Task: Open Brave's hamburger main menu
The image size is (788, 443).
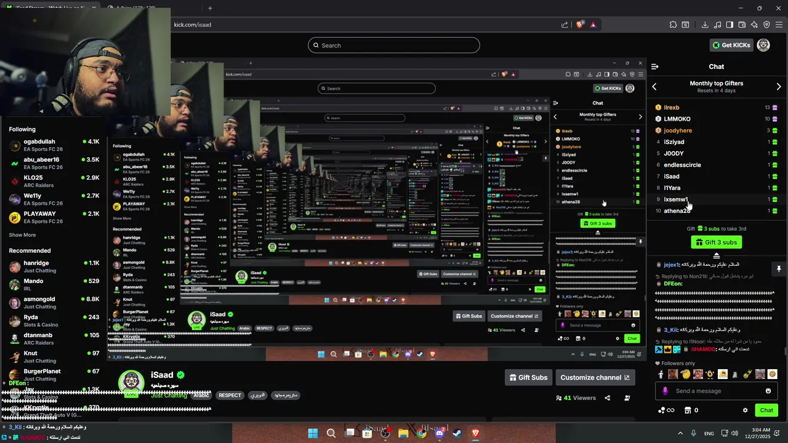Action: click(x=779, y=25)
